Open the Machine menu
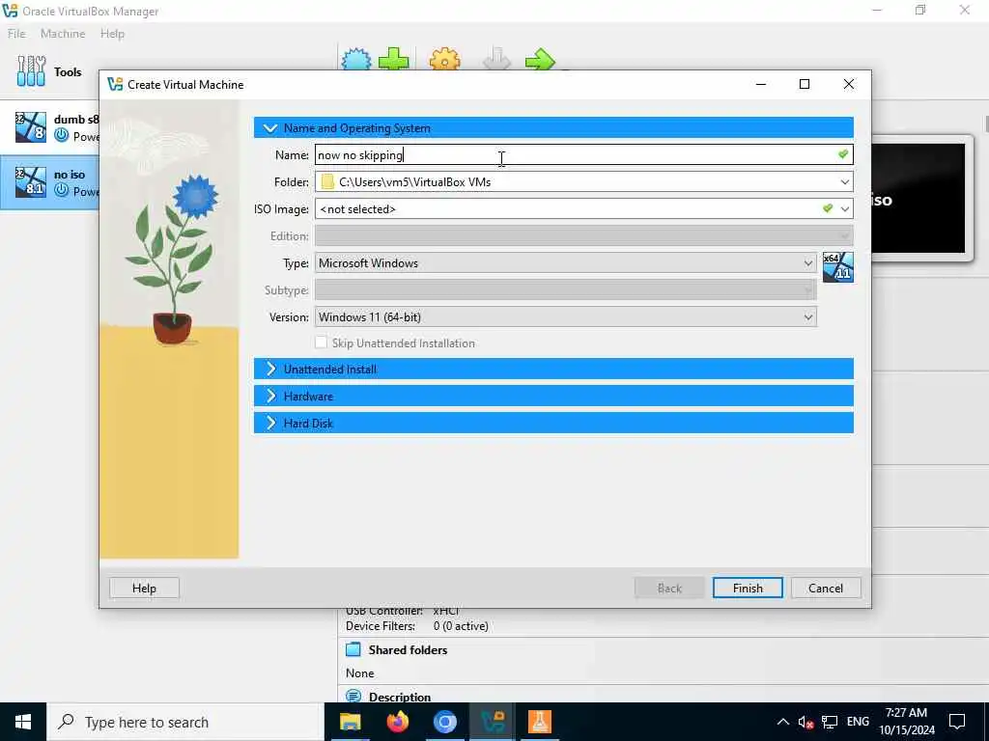The image size is (989, 741). click(63, 34)
